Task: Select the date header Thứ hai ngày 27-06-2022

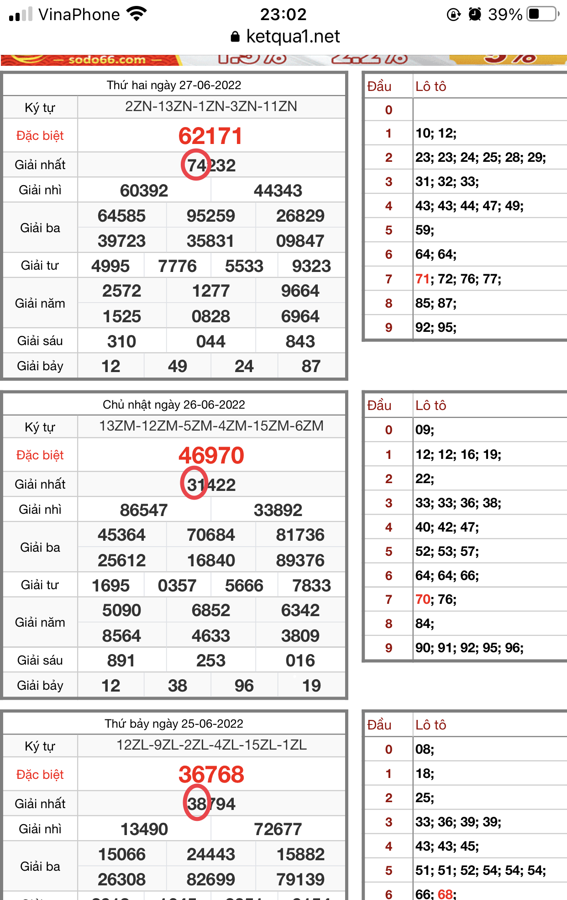Action: point(174,85)
